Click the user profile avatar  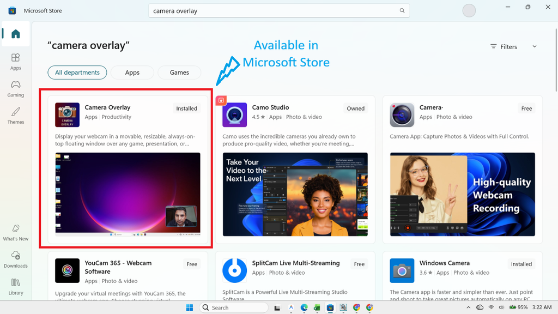pos(469,10)
